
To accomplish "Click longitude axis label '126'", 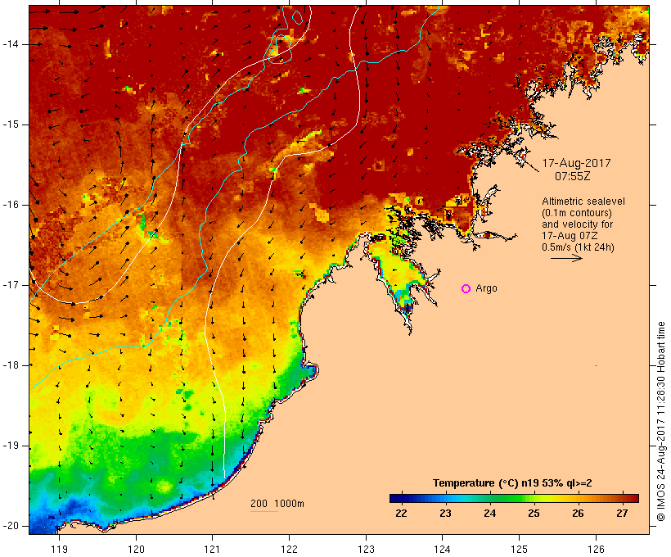I will click(x=596, y=549).
